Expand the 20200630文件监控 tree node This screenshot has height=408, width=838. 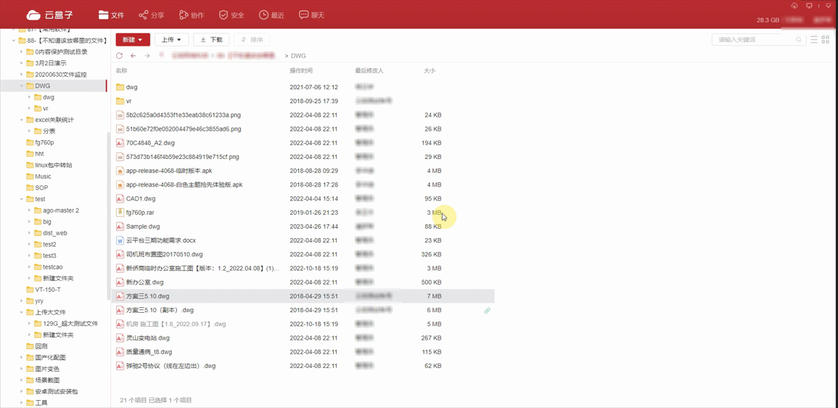coord(21,74)
